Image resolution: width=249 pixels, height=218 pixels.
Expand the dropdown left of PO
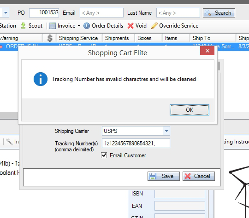[6, 13]
